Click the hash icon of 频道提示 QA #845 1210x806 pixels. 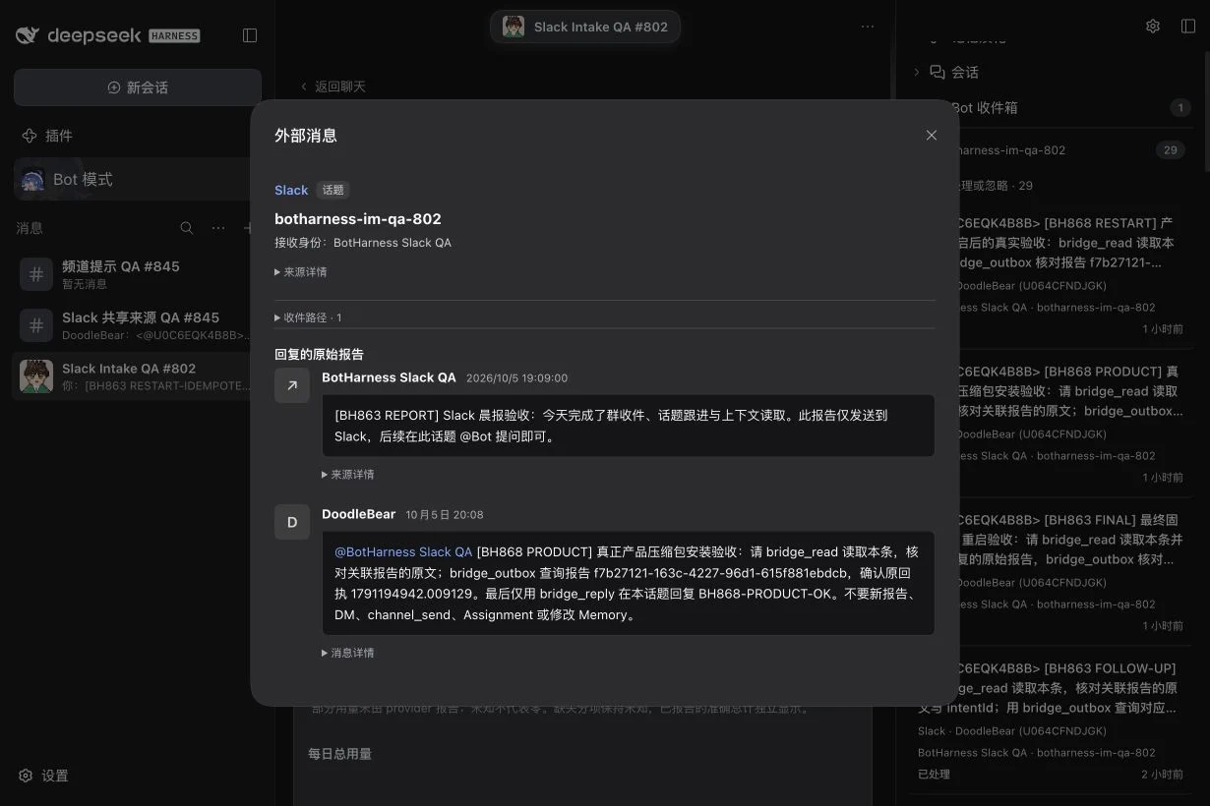pos(36,274)
